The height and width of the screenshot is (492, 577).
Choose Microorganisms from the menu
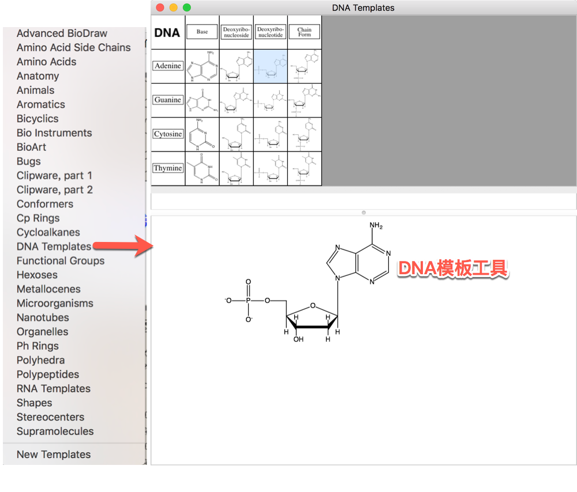(55, 304)
